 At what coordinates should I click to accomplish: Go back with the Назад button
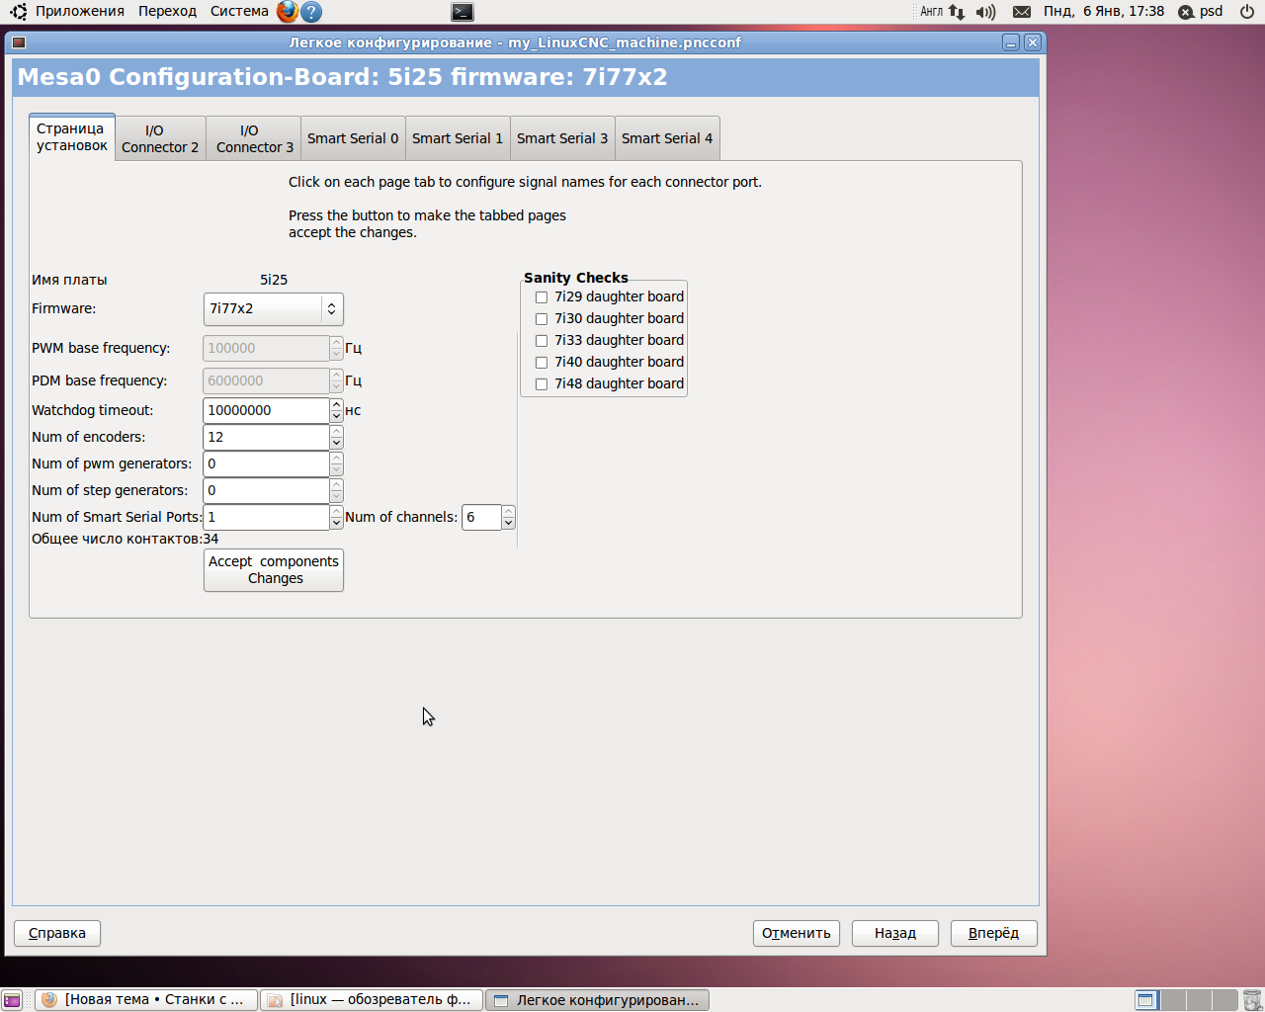point(895,933)
